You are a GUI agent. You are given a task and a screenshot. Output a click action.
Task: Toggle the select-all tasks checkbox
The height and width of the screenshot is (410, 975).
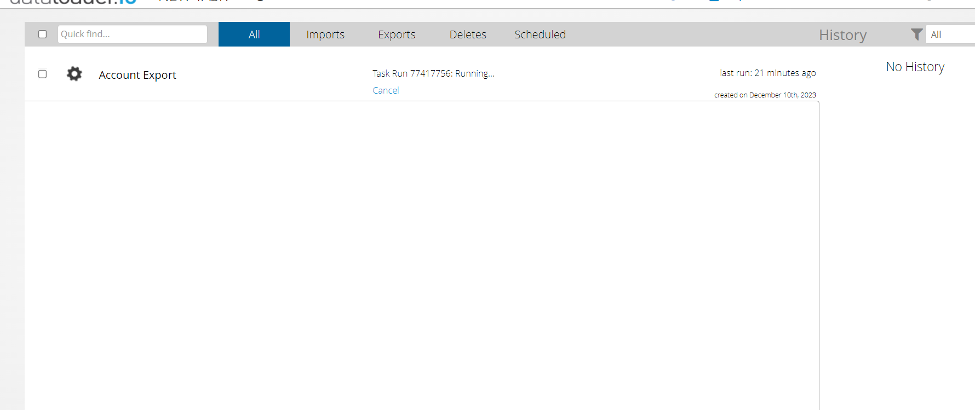pos(42,34)
